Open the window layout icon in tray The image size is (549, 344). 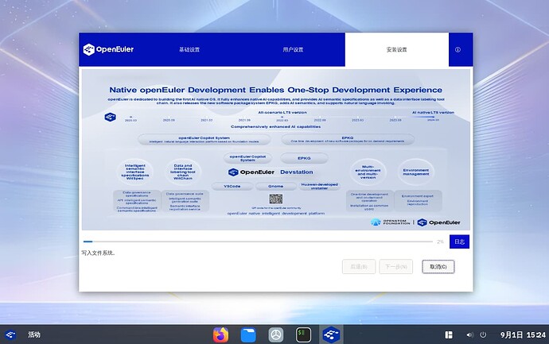[x=449, y=334]
